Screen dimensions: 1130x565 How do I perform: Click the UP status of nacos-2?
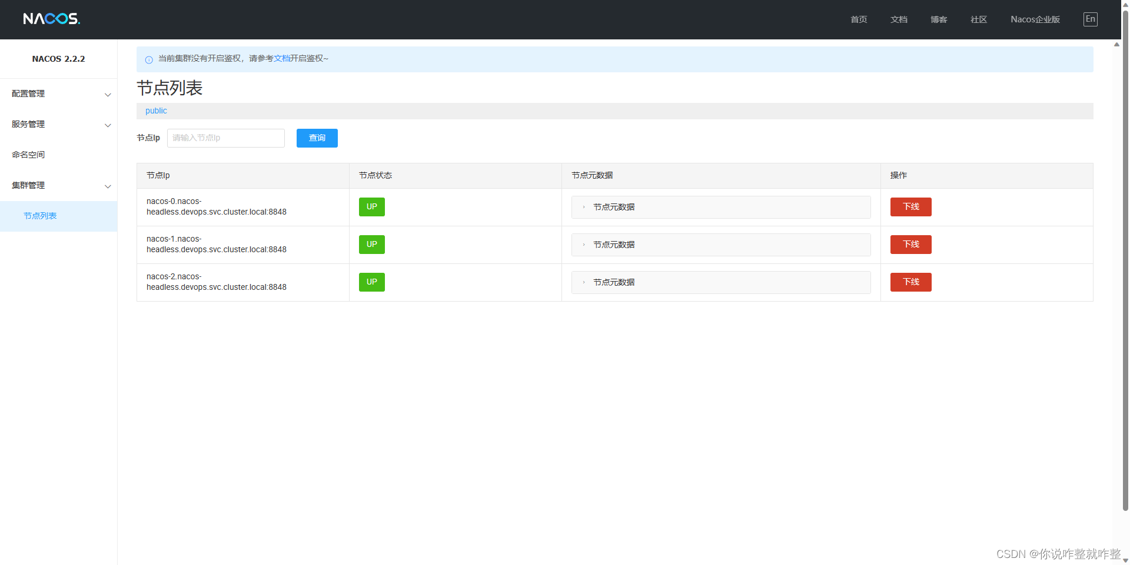point(372,282)
